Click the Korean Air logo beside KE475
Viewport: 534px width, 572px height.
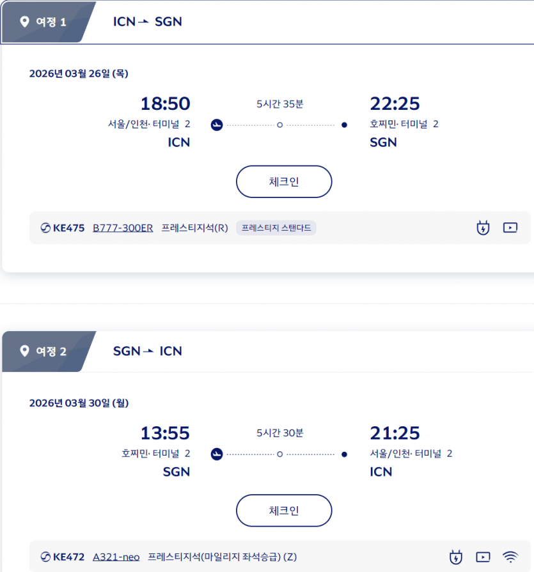45,228
